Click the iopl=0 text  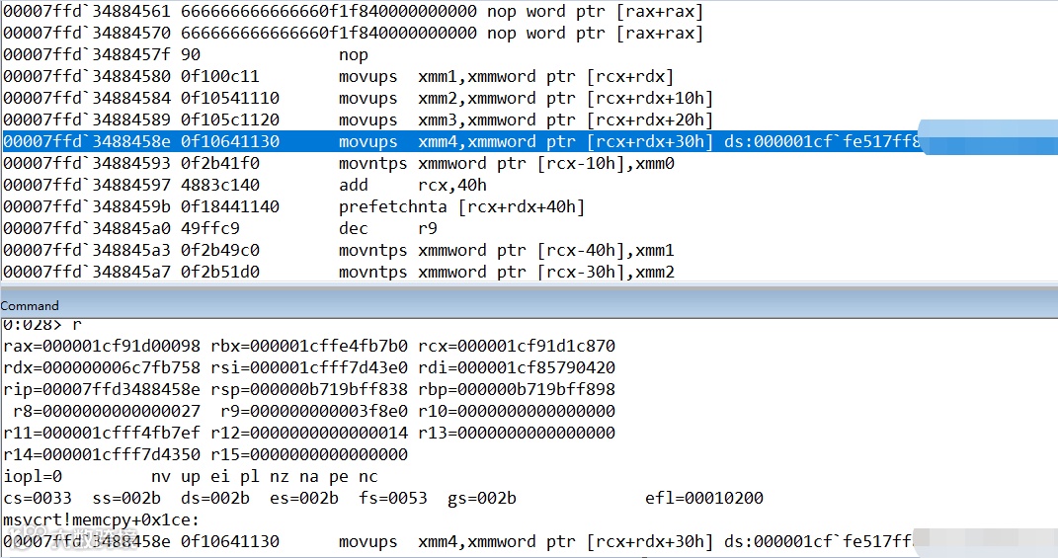click(33, 476)
